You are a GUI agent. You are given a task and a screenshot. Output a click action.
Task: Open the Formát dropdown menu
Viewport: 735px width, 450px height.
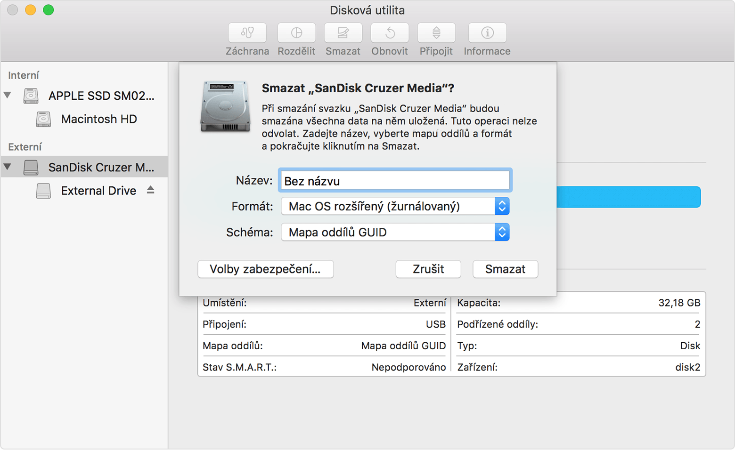[x=395, y=206]
